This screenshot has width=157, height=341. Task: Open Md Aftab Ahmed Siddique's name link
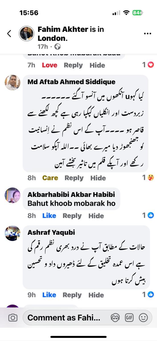(x=71, y=82)
